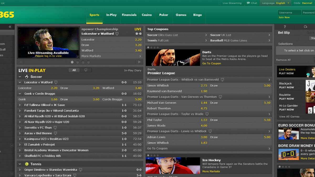Screen dimensions: 315x177
Task: Click the Username input field
Action: 289,12
